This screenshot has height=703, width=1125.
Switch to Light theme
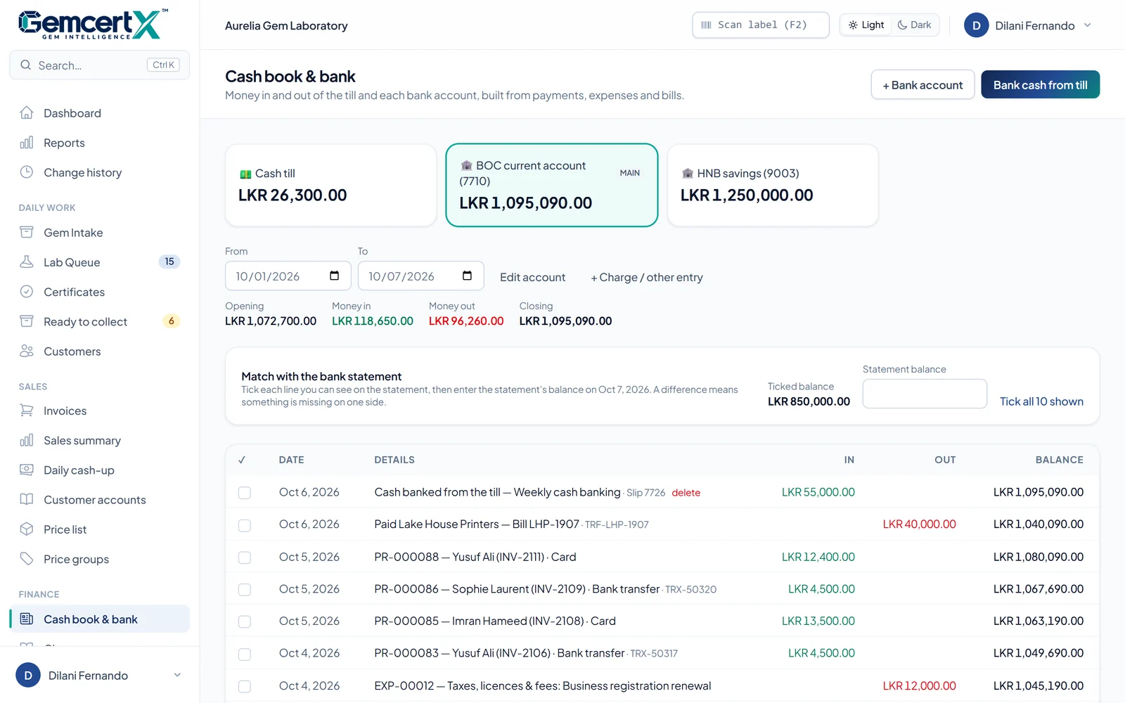866,25
